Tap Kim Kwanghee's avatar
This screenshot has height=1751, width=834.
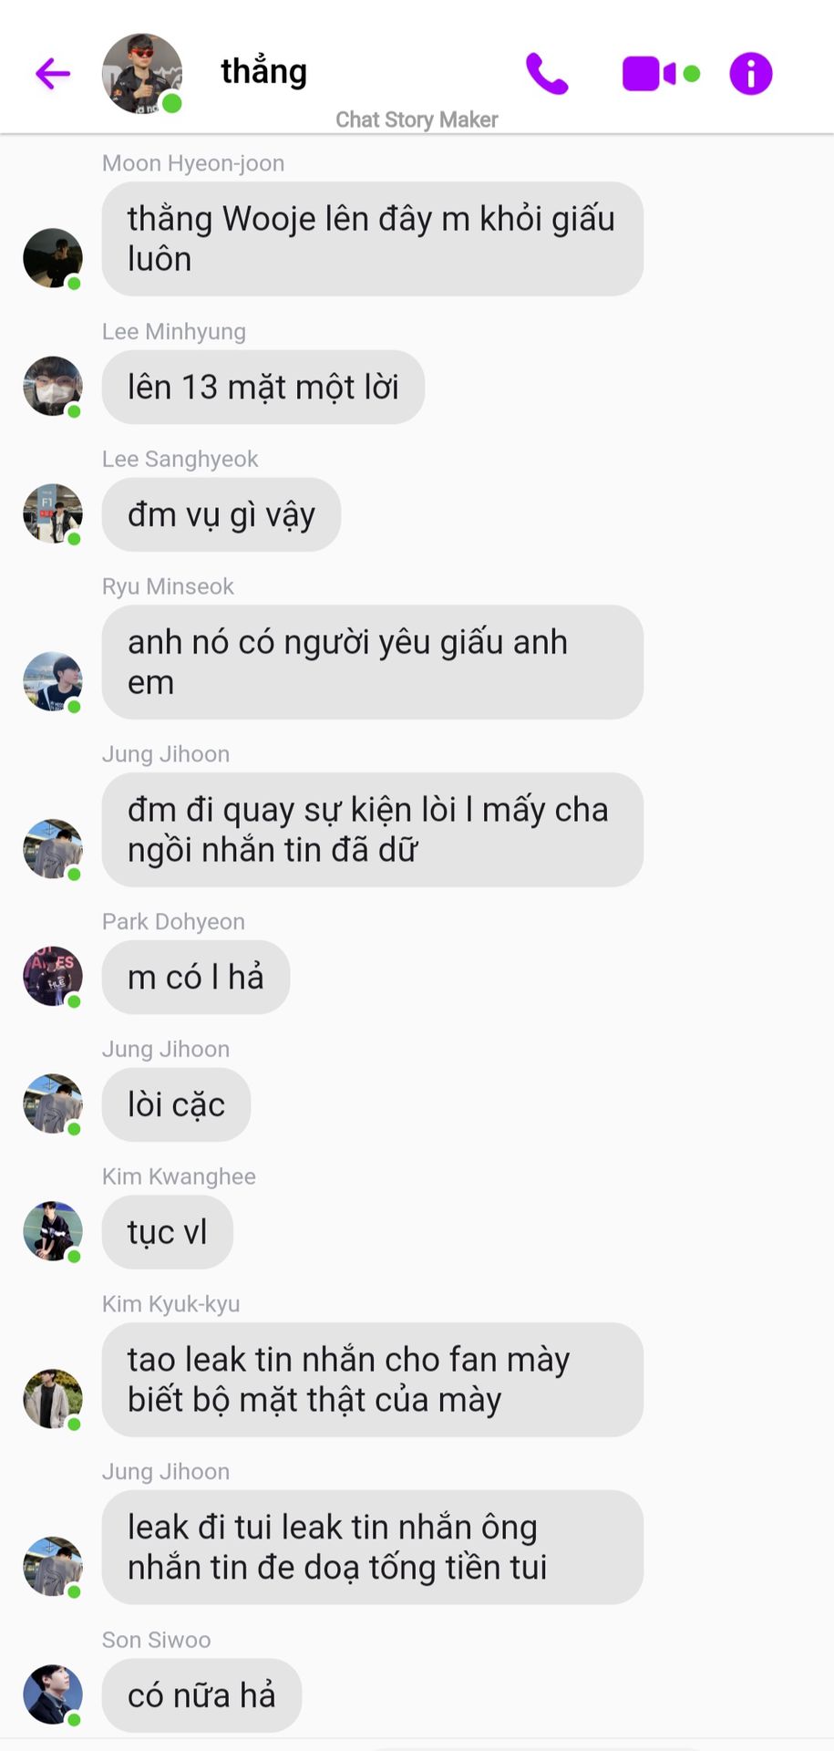pyautogui.click(x=53, y=1231)
